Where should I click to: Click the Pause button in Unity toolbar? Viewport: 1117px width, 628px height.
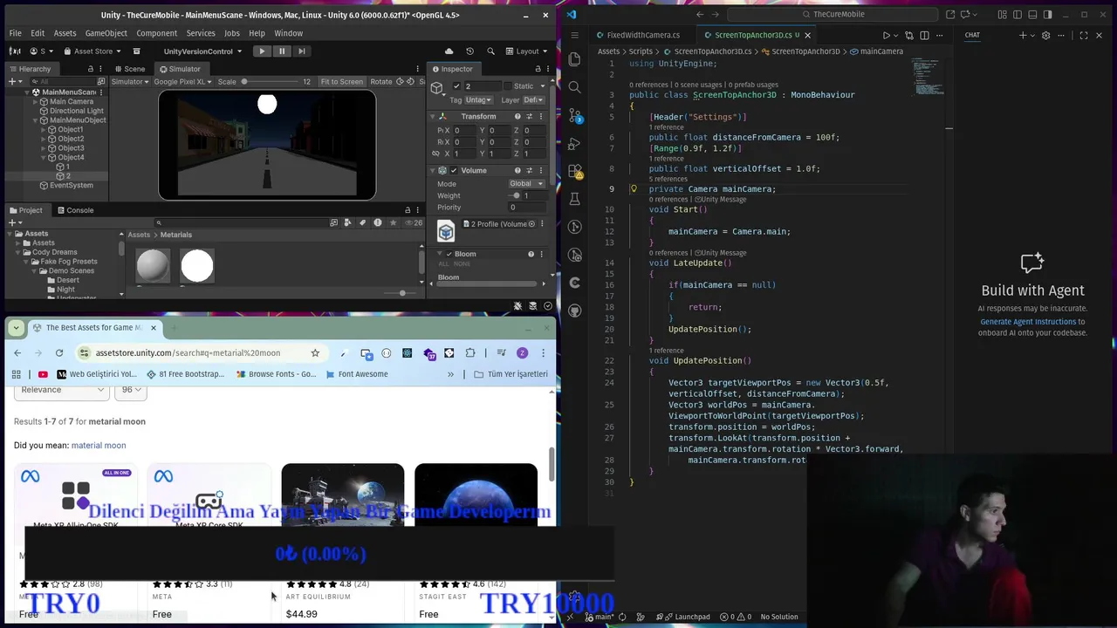coord(282,51)
